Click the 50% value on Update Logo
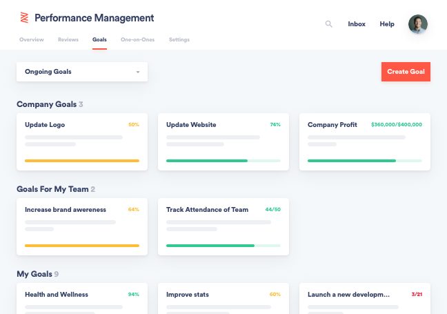 [134, 125]
